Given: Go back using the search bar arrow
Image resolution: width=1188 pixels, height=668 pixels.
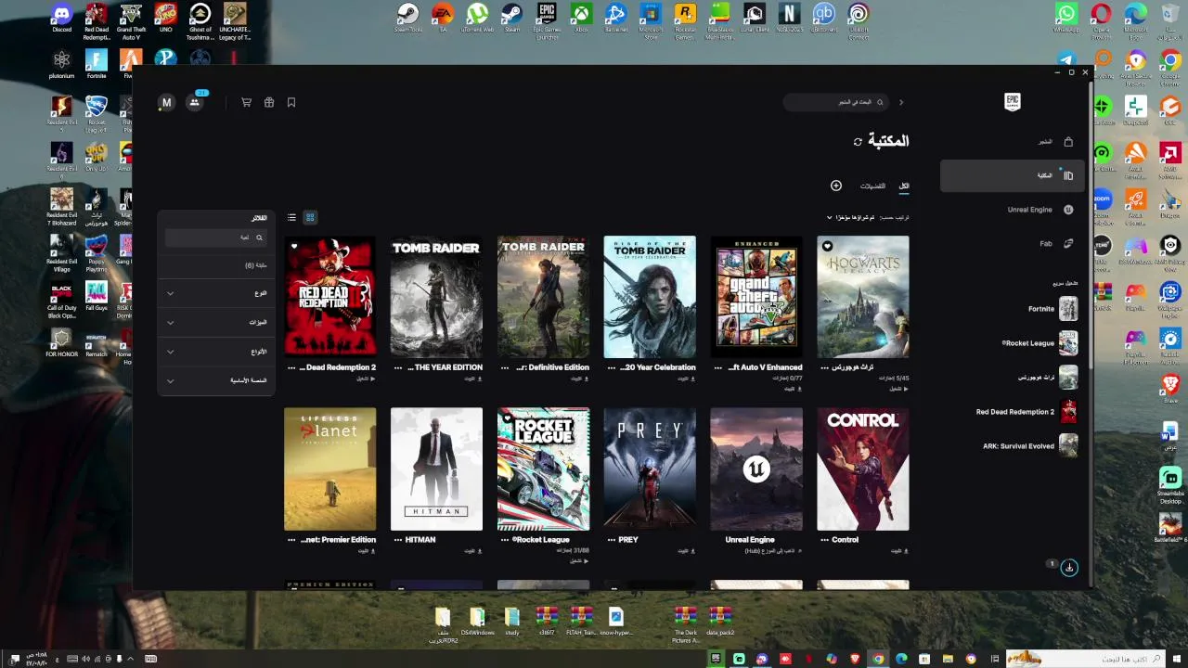Looking at the screenshot, I should click(x=900, y=102).
